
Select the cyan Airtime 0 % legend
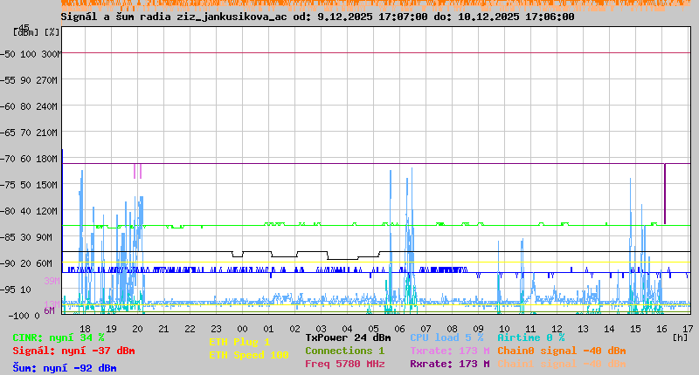[530, 337]
